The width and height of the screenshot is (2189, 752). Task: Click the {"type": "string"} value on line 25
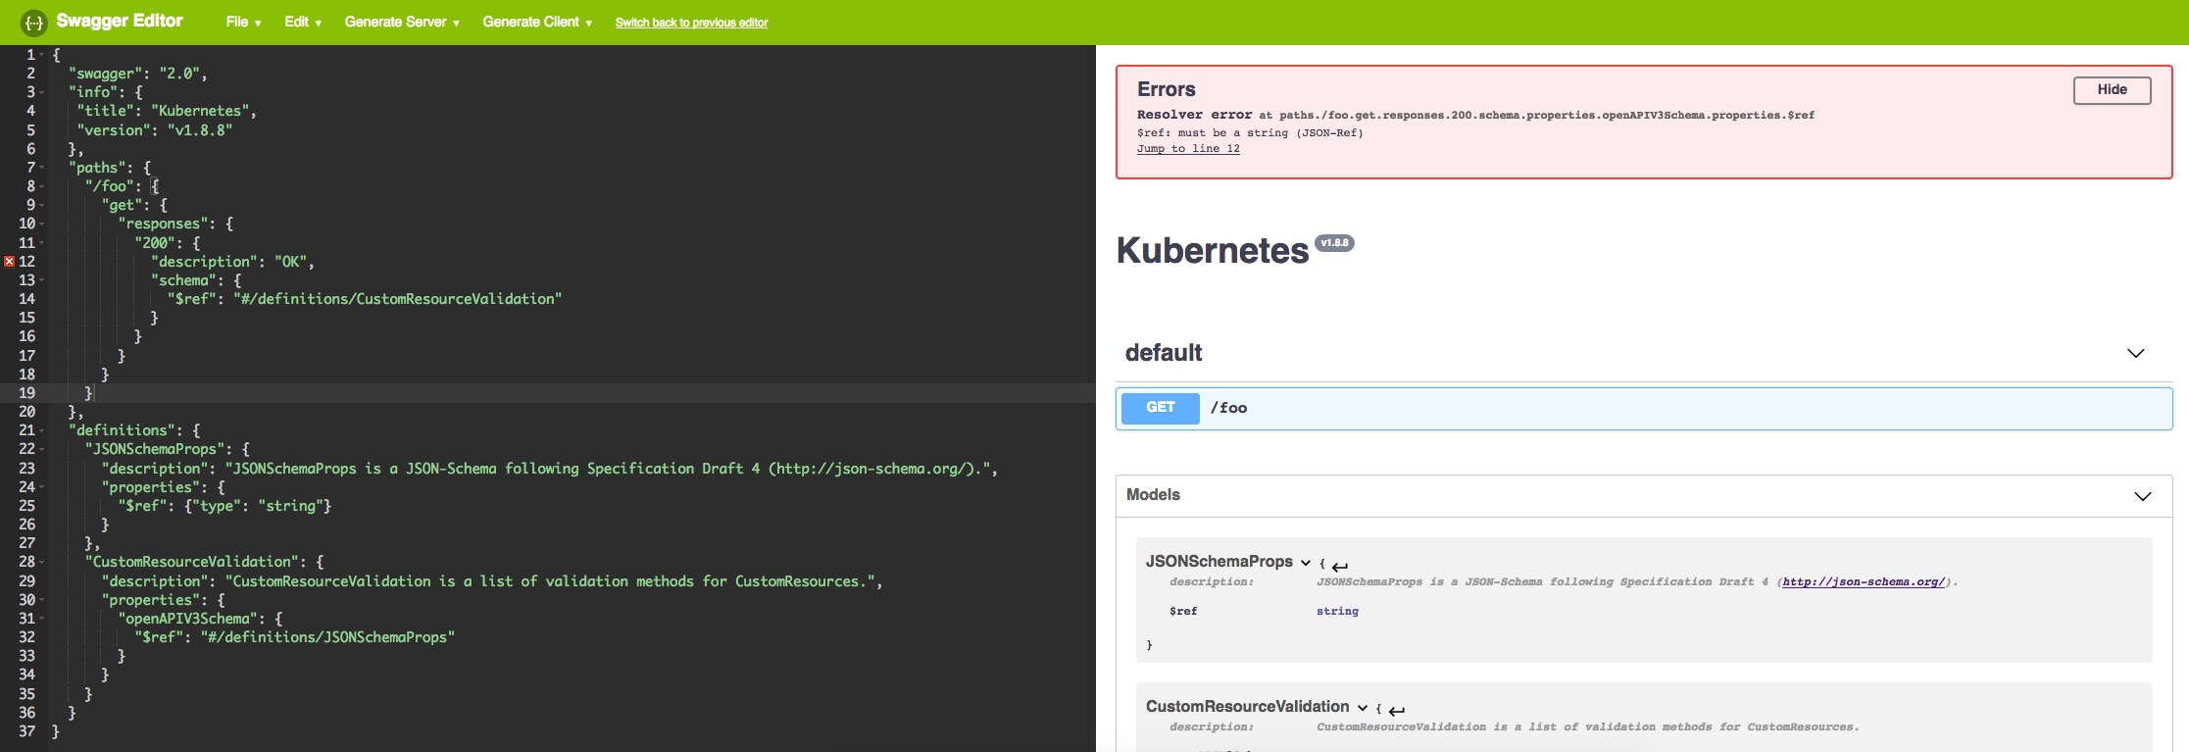tap(258, 506)
